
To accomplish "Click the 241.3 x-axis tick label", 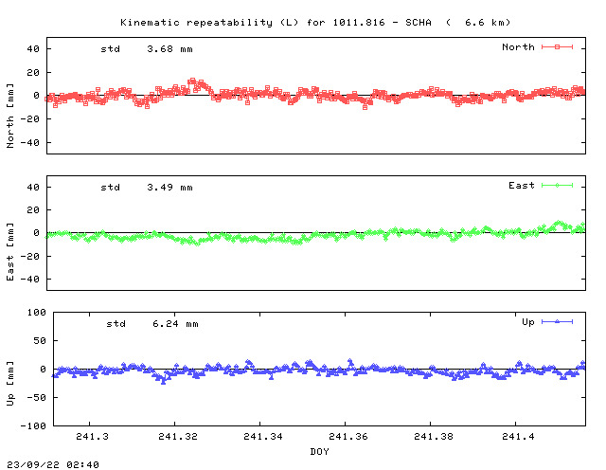I will tap(93, 437).
